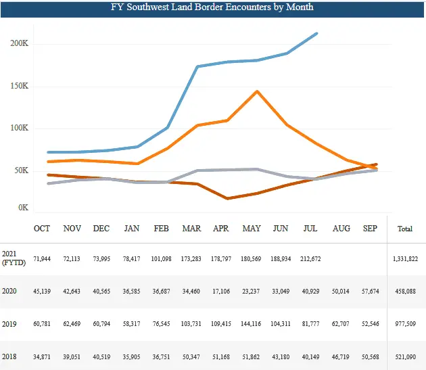
Task: Select the 2021 (FYTD) row label
Action: pyautogui.click(x=14, y=258)
